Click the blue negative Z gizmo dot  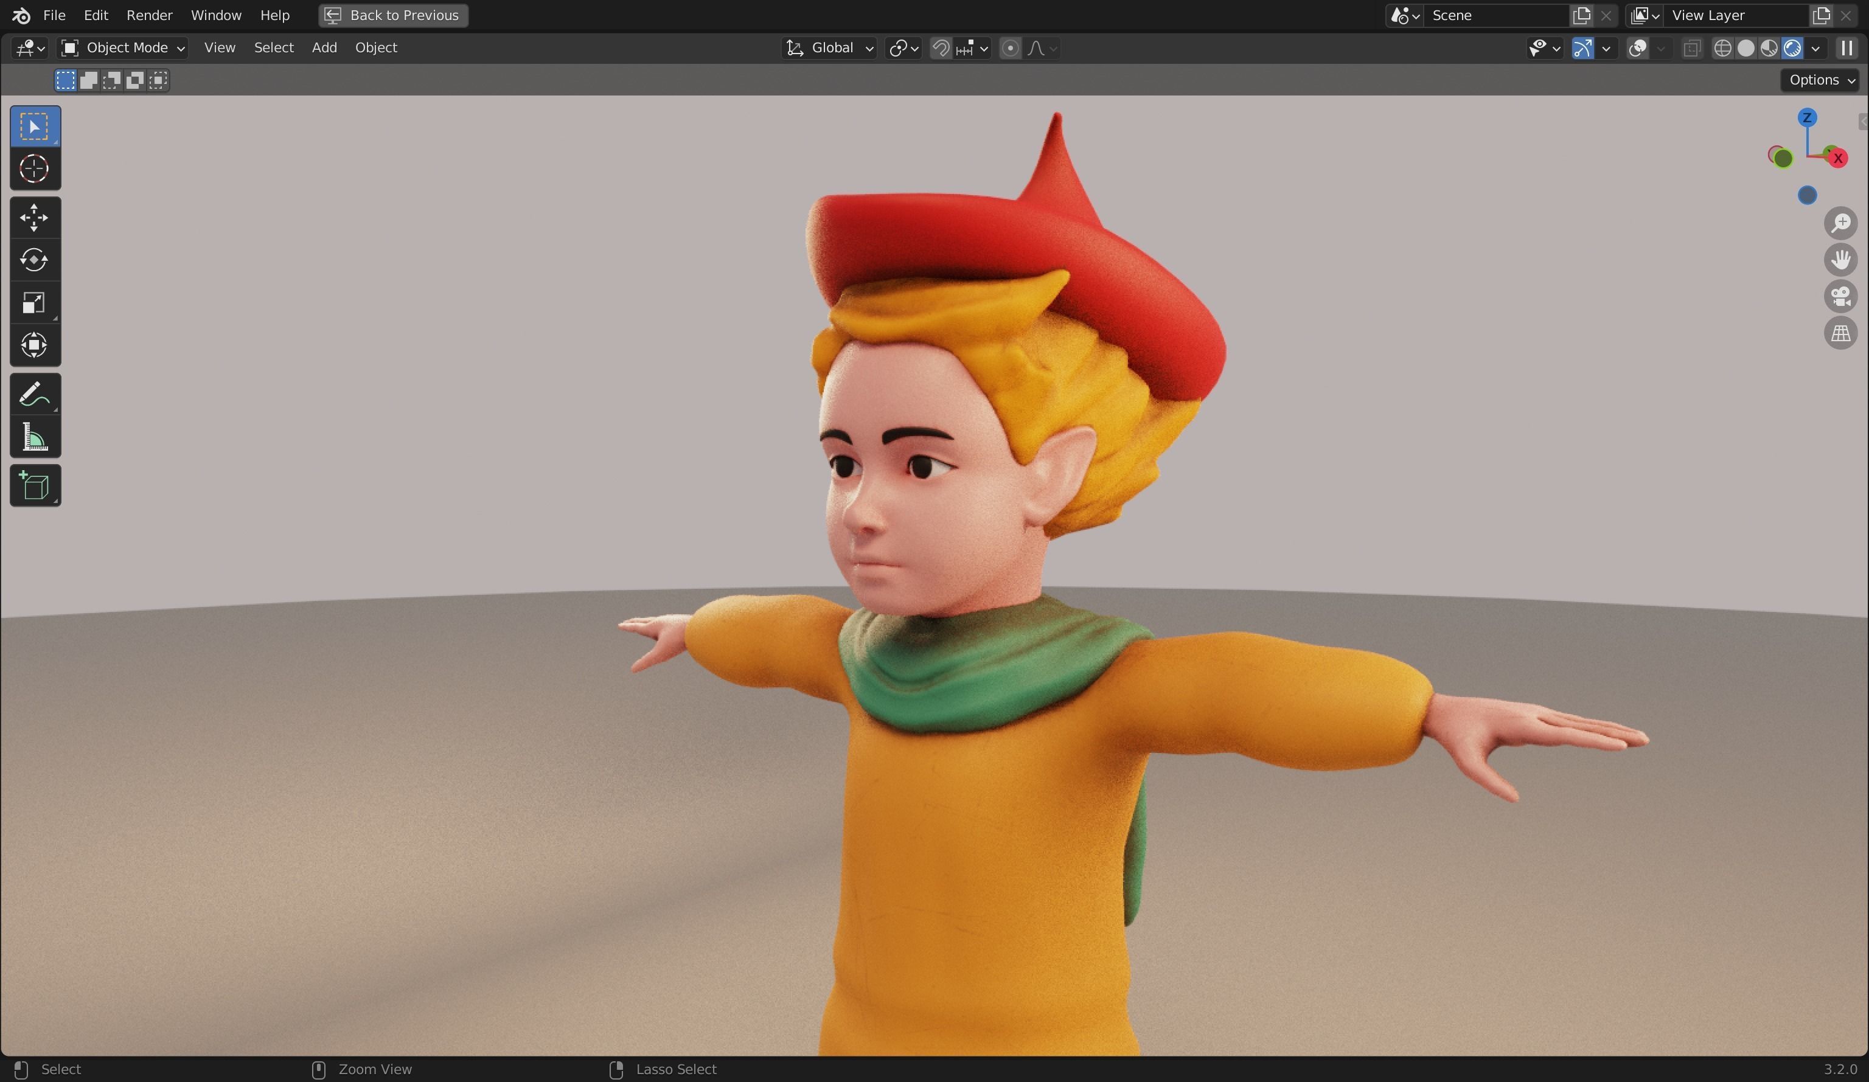coord(1808,196)
